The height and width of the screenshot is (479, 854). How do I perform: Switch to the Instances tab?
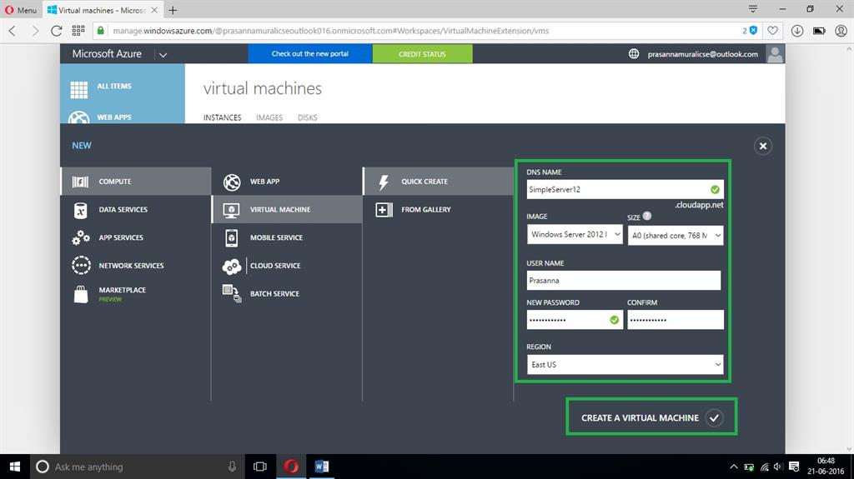pos(222,117)
